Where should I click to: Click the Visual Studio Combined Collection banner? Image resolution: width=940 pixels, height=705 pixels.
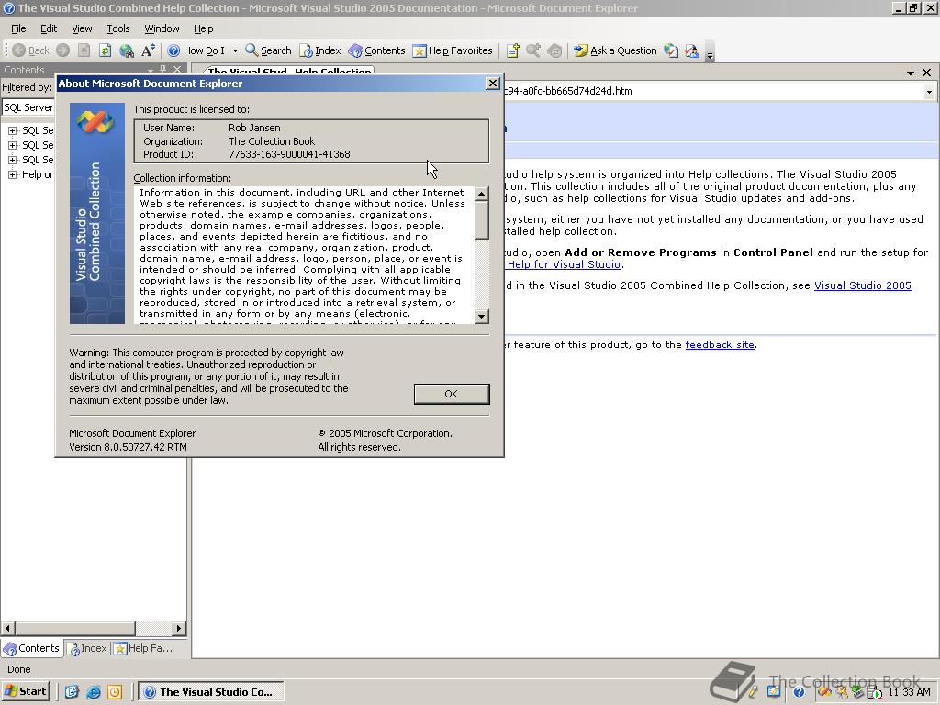click(x=97, y=213)
